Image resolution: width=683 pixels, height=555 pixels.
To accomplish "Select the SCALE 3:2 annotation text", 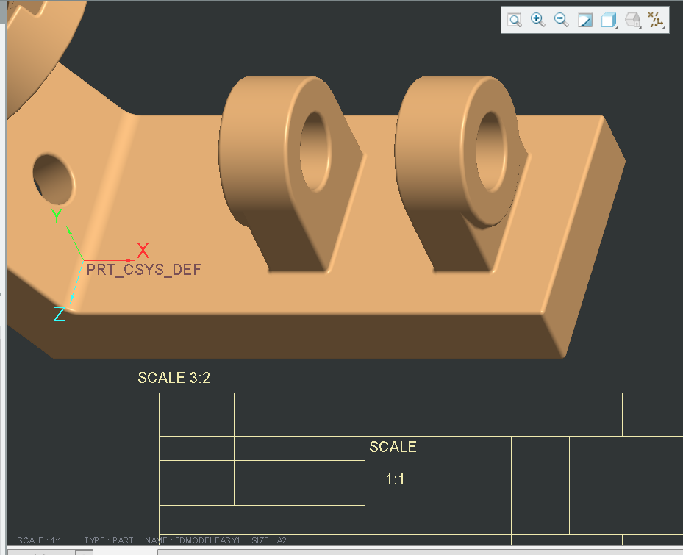I will [174, 377].
